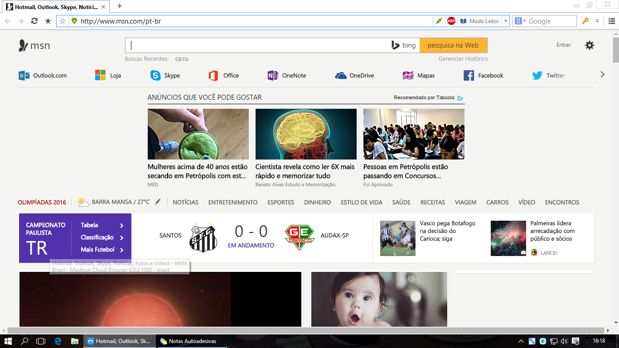Open the ENTRETENIMENTO menu item
619x348 pixels.
[x=233, y=203]
